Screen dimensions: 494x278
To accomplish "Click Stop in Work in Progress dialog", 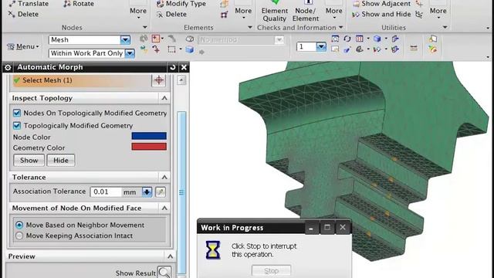I will coord(271,271).
